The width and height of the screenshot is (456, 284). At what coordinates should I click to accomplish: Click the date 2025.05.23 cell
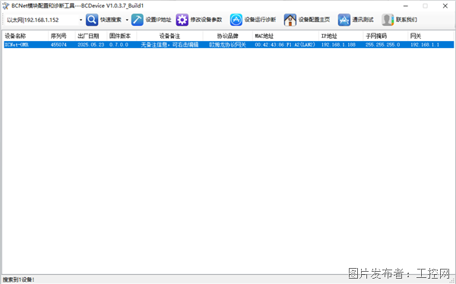click(x=90, y=45)
